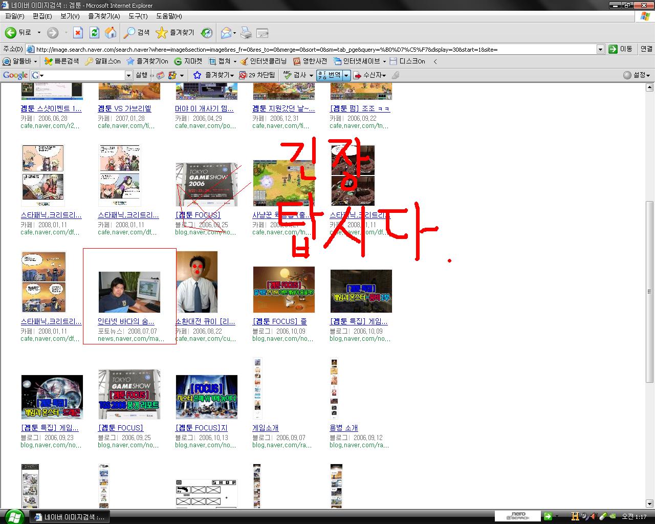The width and height of the screenshot is (655, 524).
Task: Go to the Home page icon
Action: pos(110,33)
